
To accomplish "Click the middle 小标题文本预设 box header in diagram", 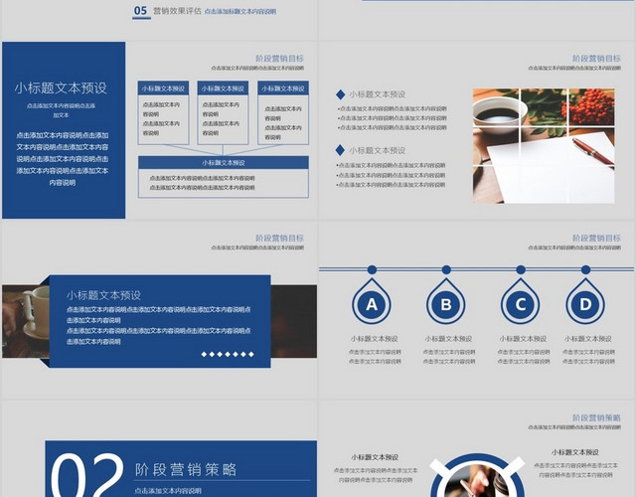I will [223, 88].
